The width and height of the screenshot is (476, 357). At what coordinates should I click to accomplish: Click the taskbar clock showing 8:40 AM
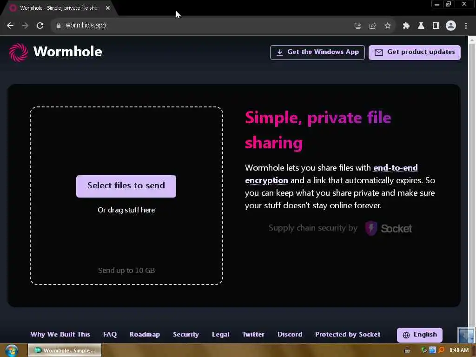(459, 350)
